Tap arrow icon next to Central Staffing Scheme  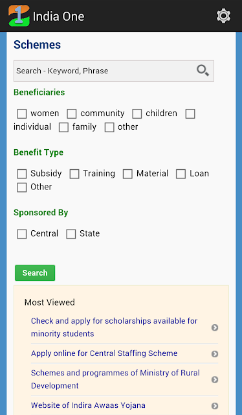[215, 353]
